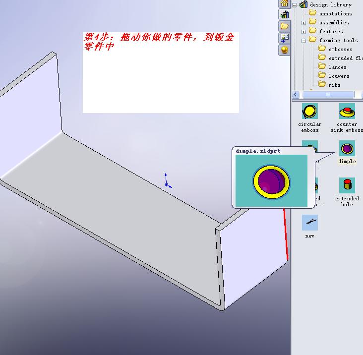The height and width of the screenshot is (355, 363).
Task: Click the ribs folder icon
Action: [322, 84]
